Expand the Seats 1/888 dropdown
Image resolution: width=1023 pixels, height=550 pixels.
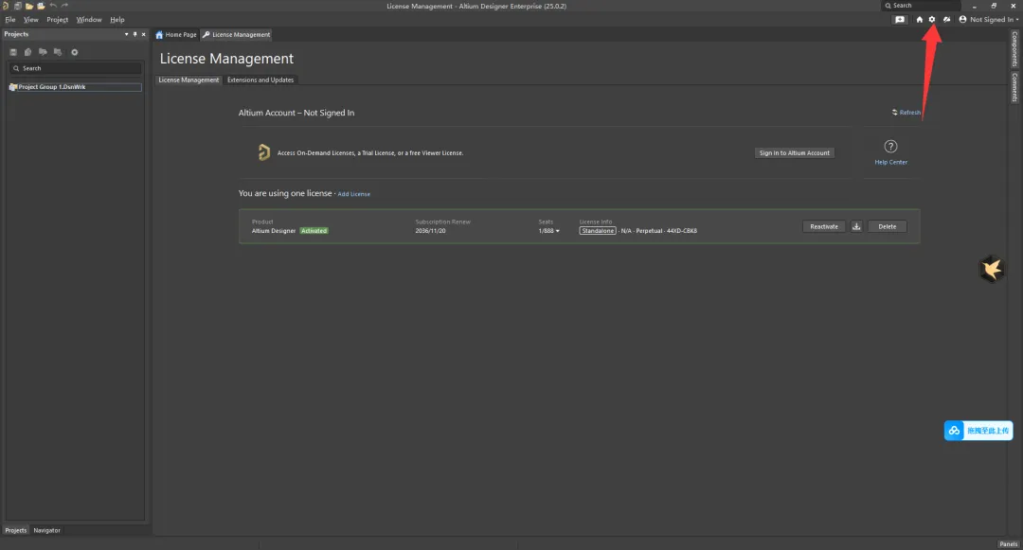point(548,231)
